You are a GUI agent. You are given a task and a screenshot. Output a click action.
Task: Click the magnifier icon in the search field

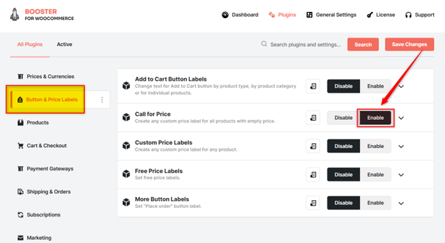pos(264,44)
